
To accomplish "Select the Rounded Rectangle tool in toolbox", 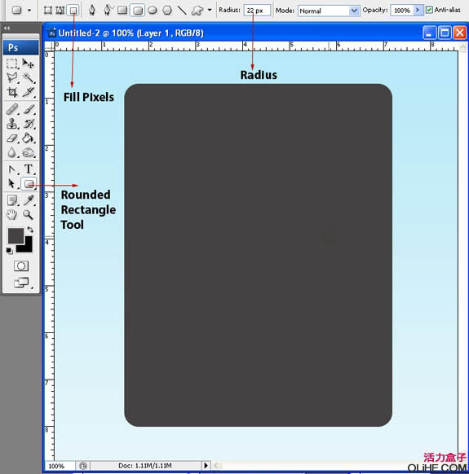I will point(29,184).
